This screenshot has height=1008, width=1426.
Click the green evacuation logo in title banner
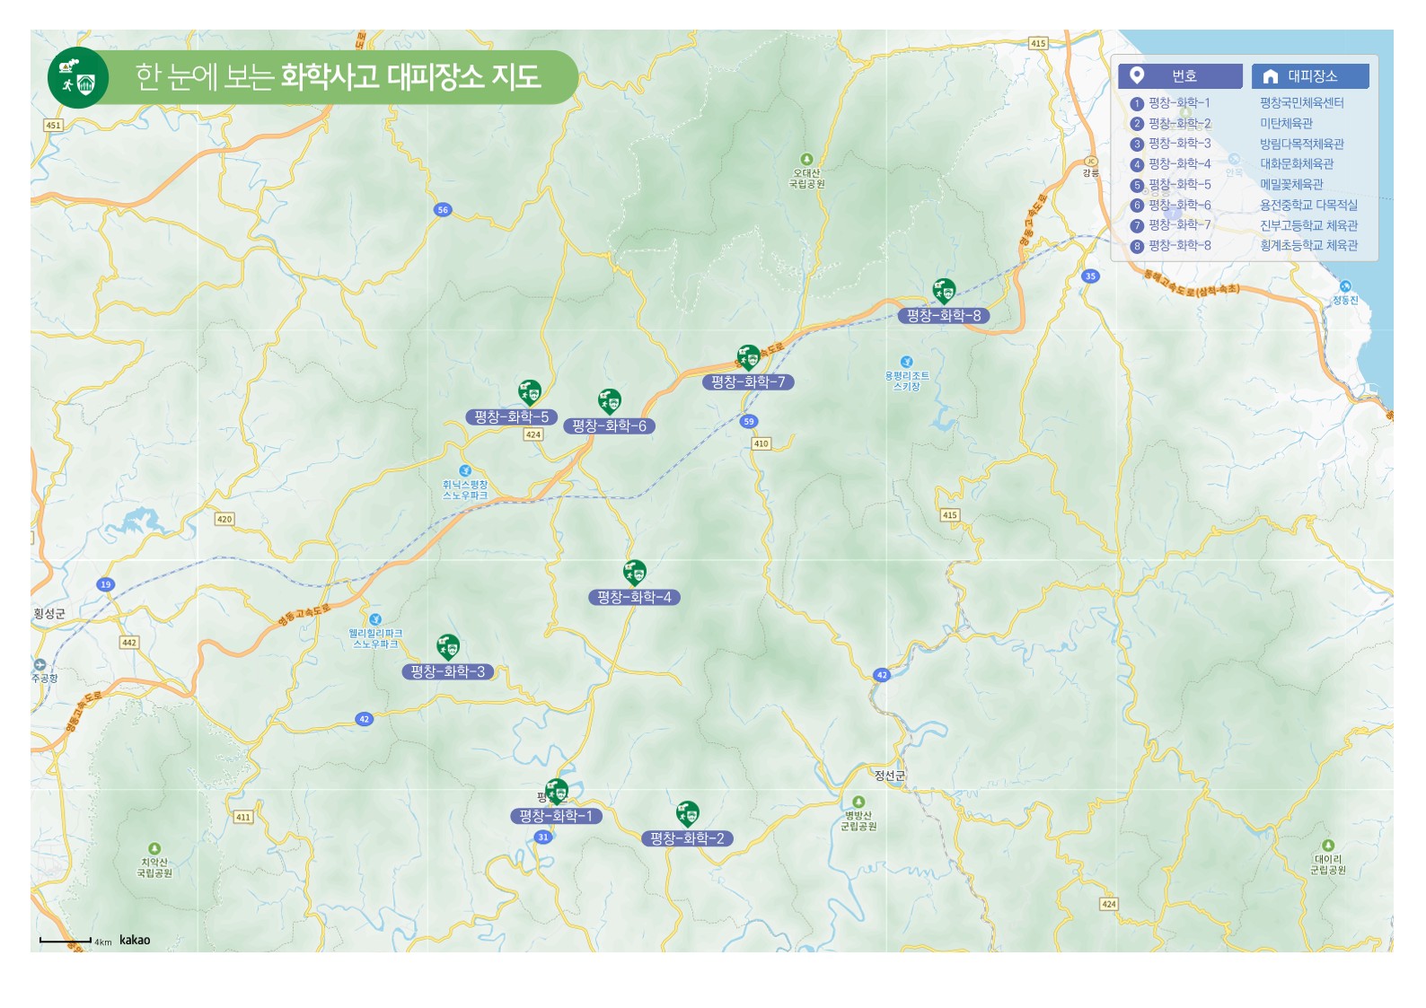click(x=78, y=78)
